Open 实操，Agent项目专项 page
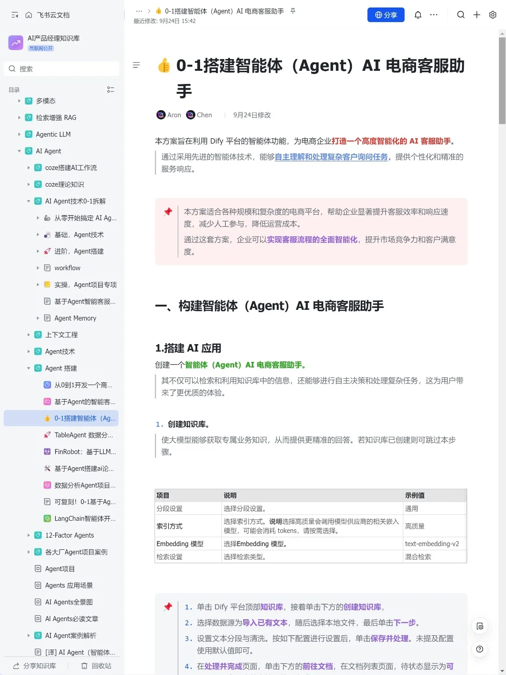 (x=85, y=285)
